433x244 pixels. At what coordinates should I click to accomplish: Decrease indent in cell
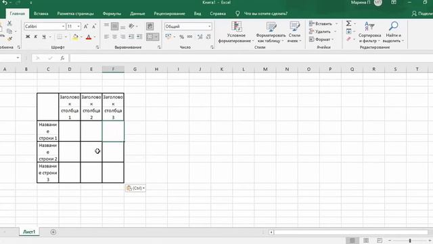[x=131, y=37]
